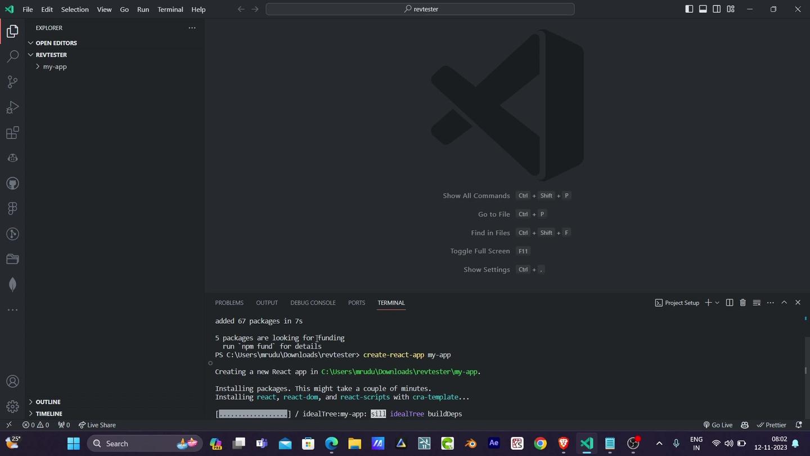Collapse the REVTESTER folder section
The image size is (810, 456).
[115, 55]
